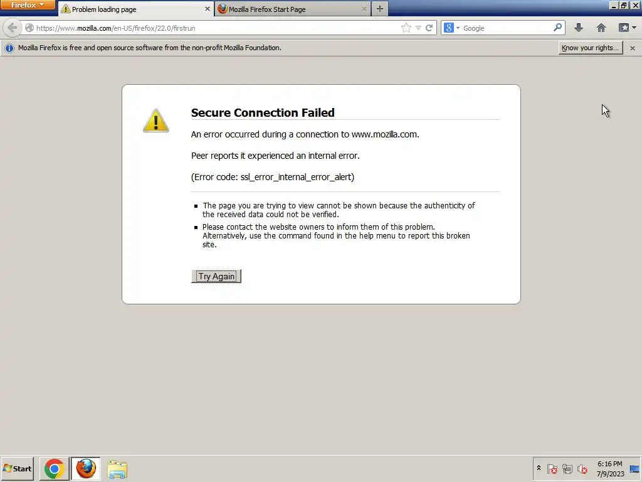
Task: Click Show desktop icon at taskbar end
Action: (x=635, y=469)
